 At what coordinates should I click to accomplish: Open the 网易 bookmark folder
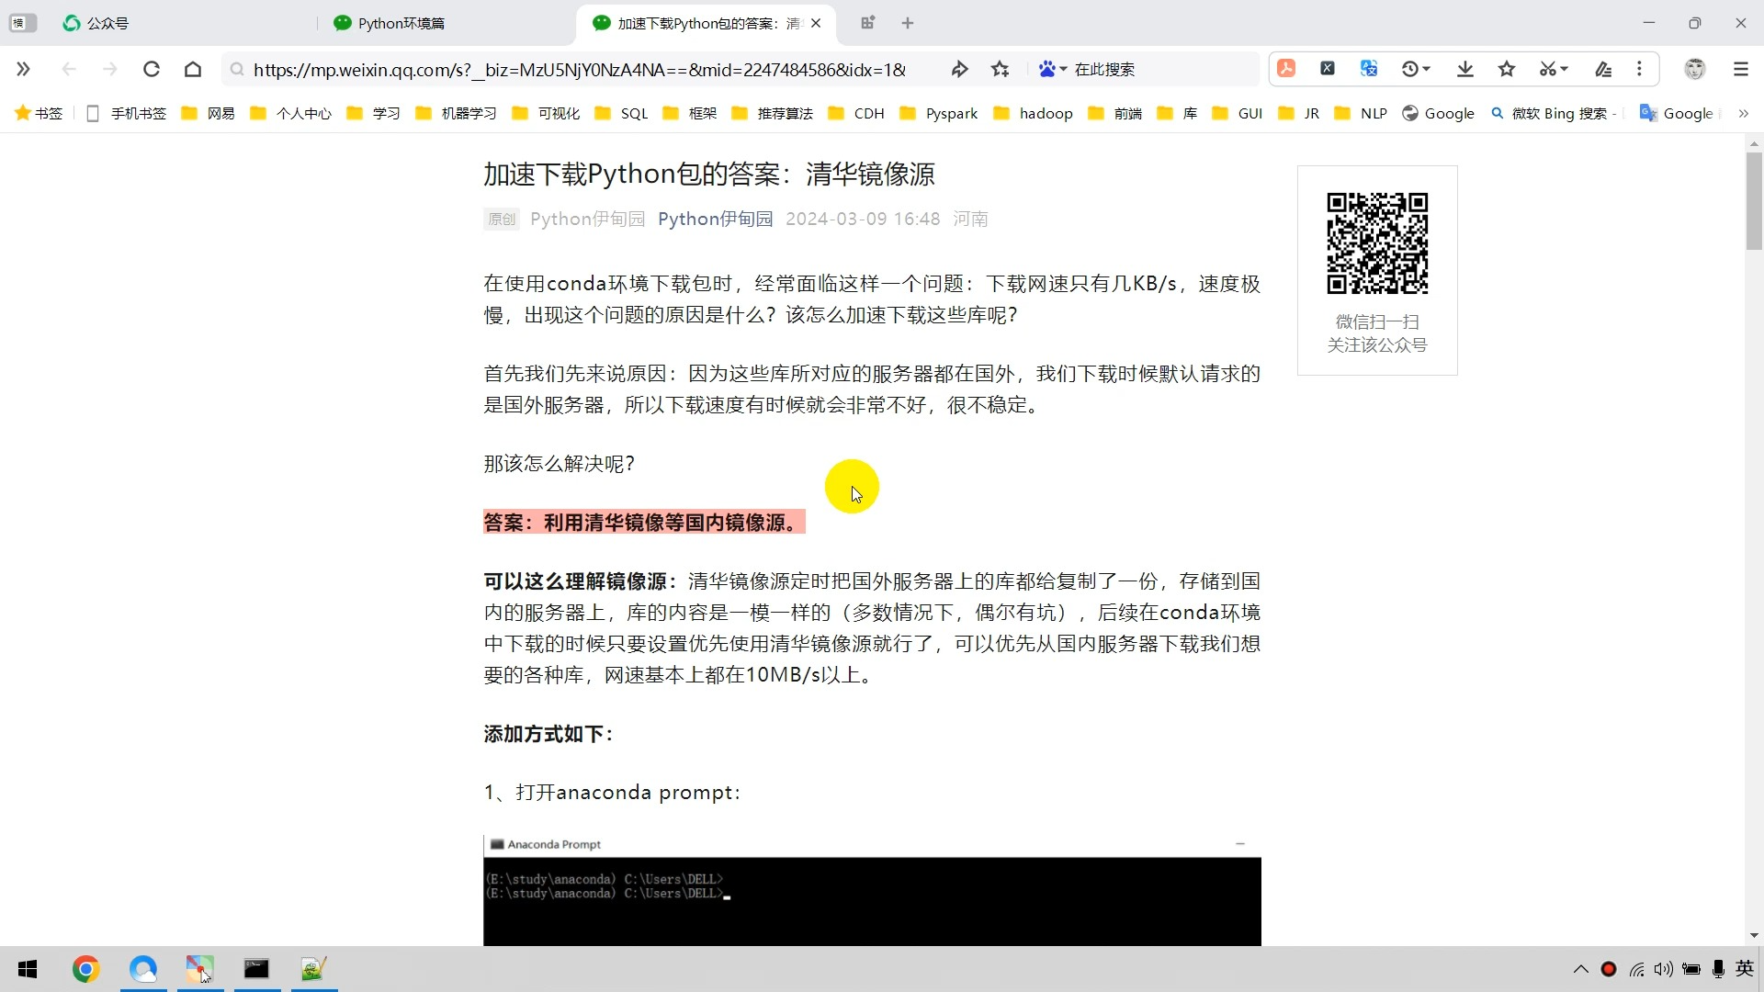pyautogui.click(x=209, y=113)
